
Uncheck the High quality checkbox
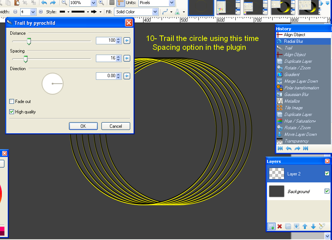pos(12,112)
